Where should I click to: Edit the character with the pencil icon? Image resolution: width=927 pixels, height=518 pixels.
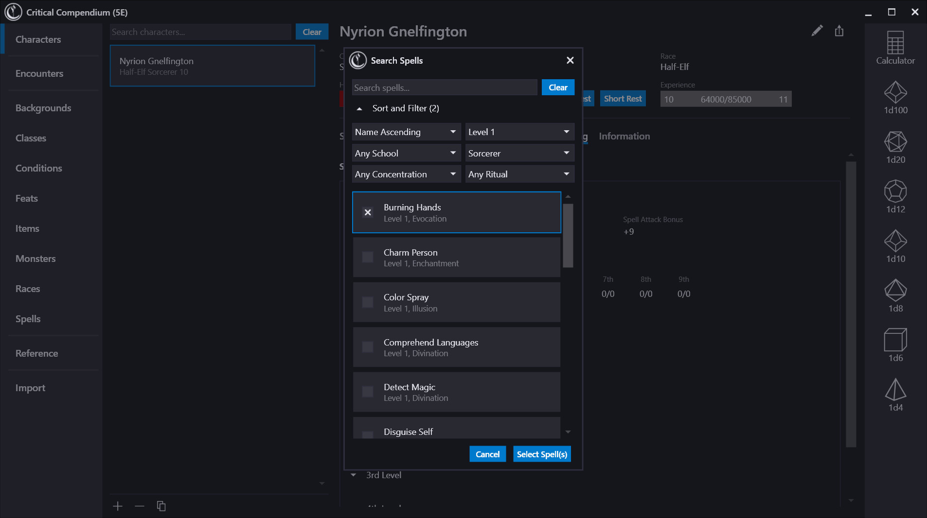tap(817, 31)
